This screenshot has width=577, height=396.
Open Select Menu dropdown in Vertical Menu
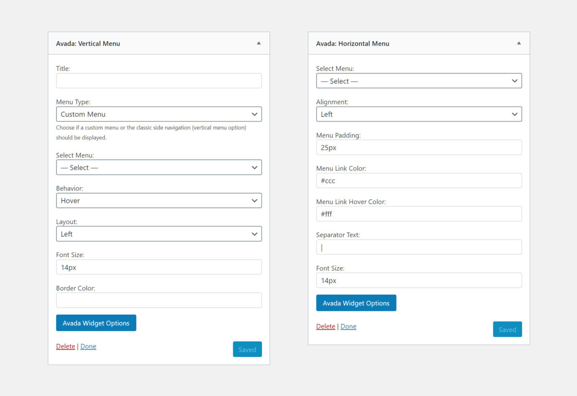pos(159,167)
